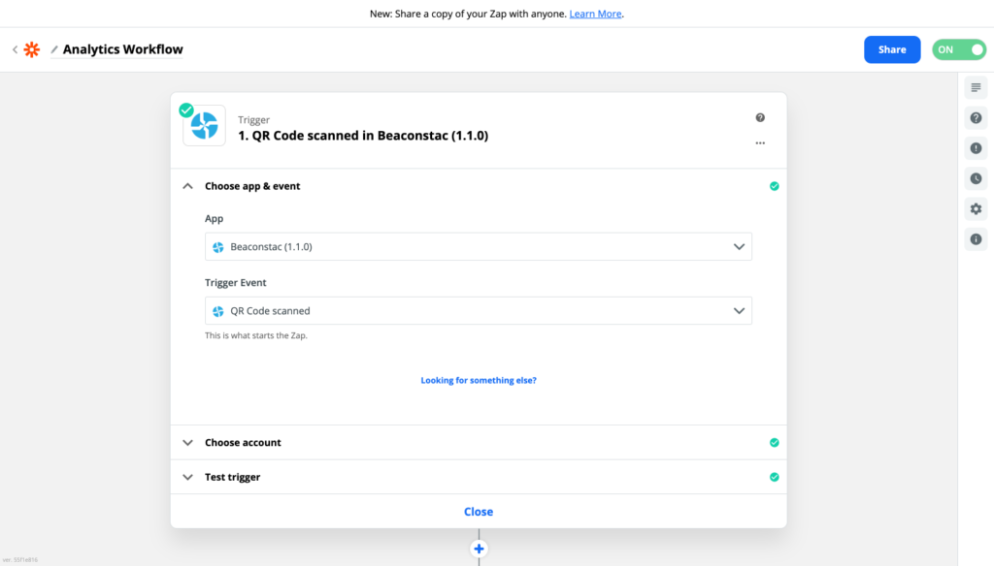Collapse Choose app & event section
Image resolution: width=994 pixels, height=566 pixels.
pos(187,186)
